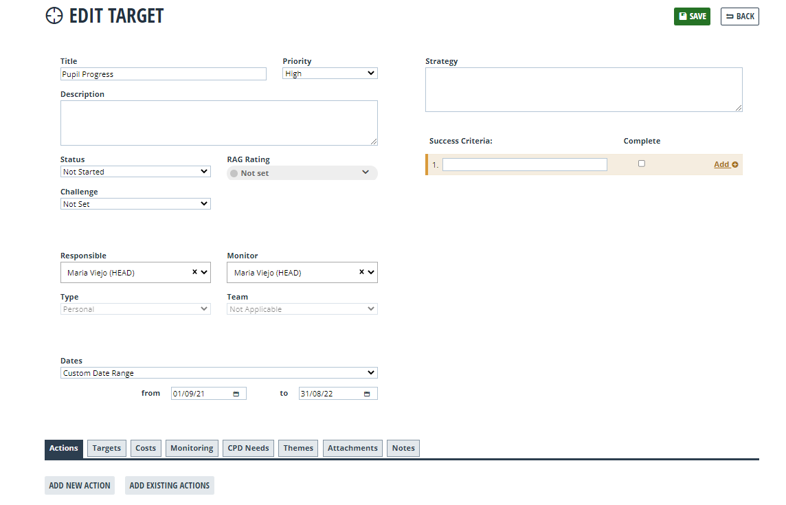Expand the Monitor person dropdown arrow
786x505 pixels.
371,272
